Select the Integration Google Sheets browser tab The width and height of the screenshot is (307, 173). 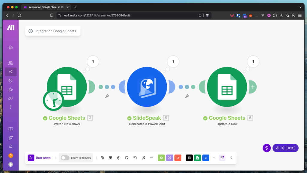tap(46, 7)
